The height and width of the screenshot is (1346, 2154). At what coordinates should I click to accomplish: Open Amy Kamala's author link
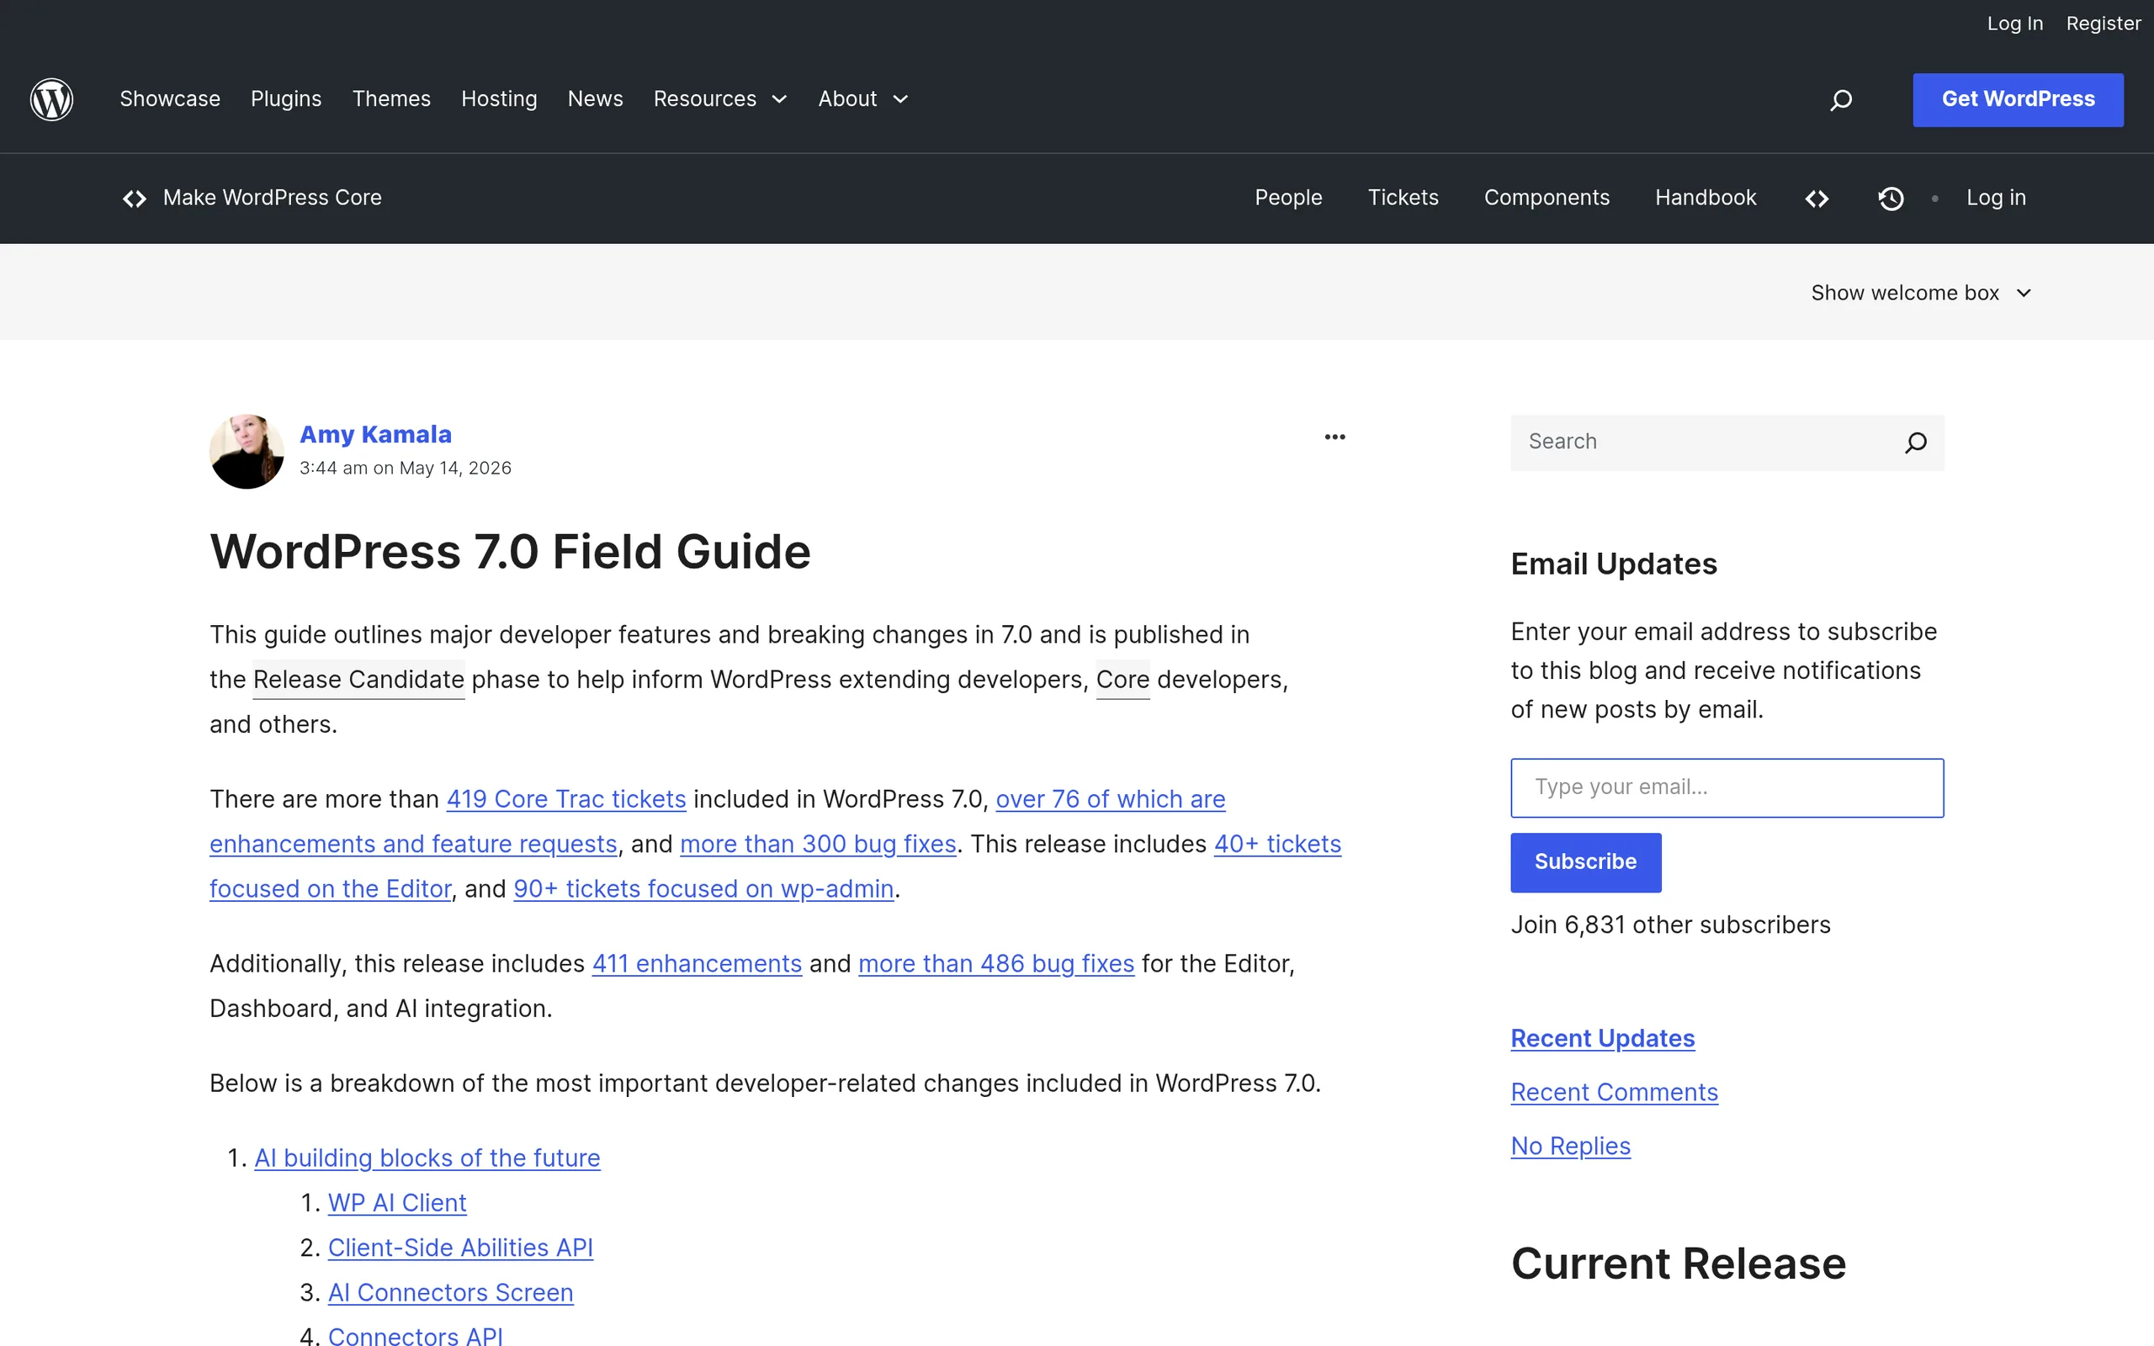pyautogui.click(x=375, y=434)
